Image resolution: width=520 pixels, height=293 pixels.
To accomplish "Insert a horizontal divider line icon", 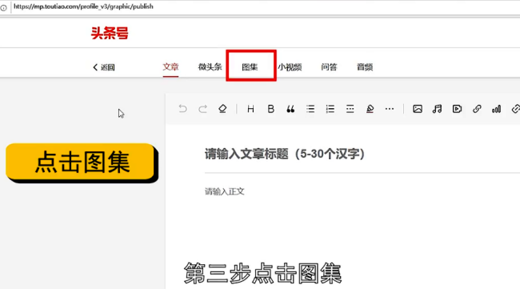I will click(350, 109).
